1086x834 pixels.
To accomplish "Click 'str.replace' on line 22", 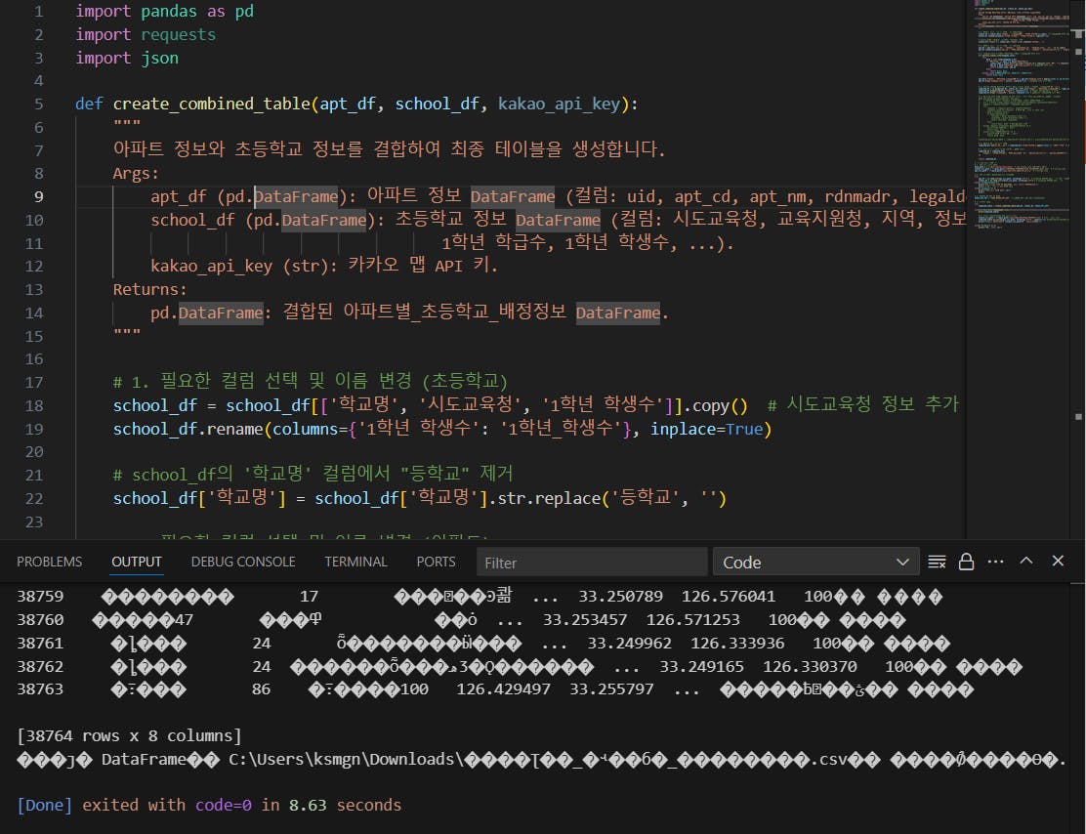I will tap(549, 499).
